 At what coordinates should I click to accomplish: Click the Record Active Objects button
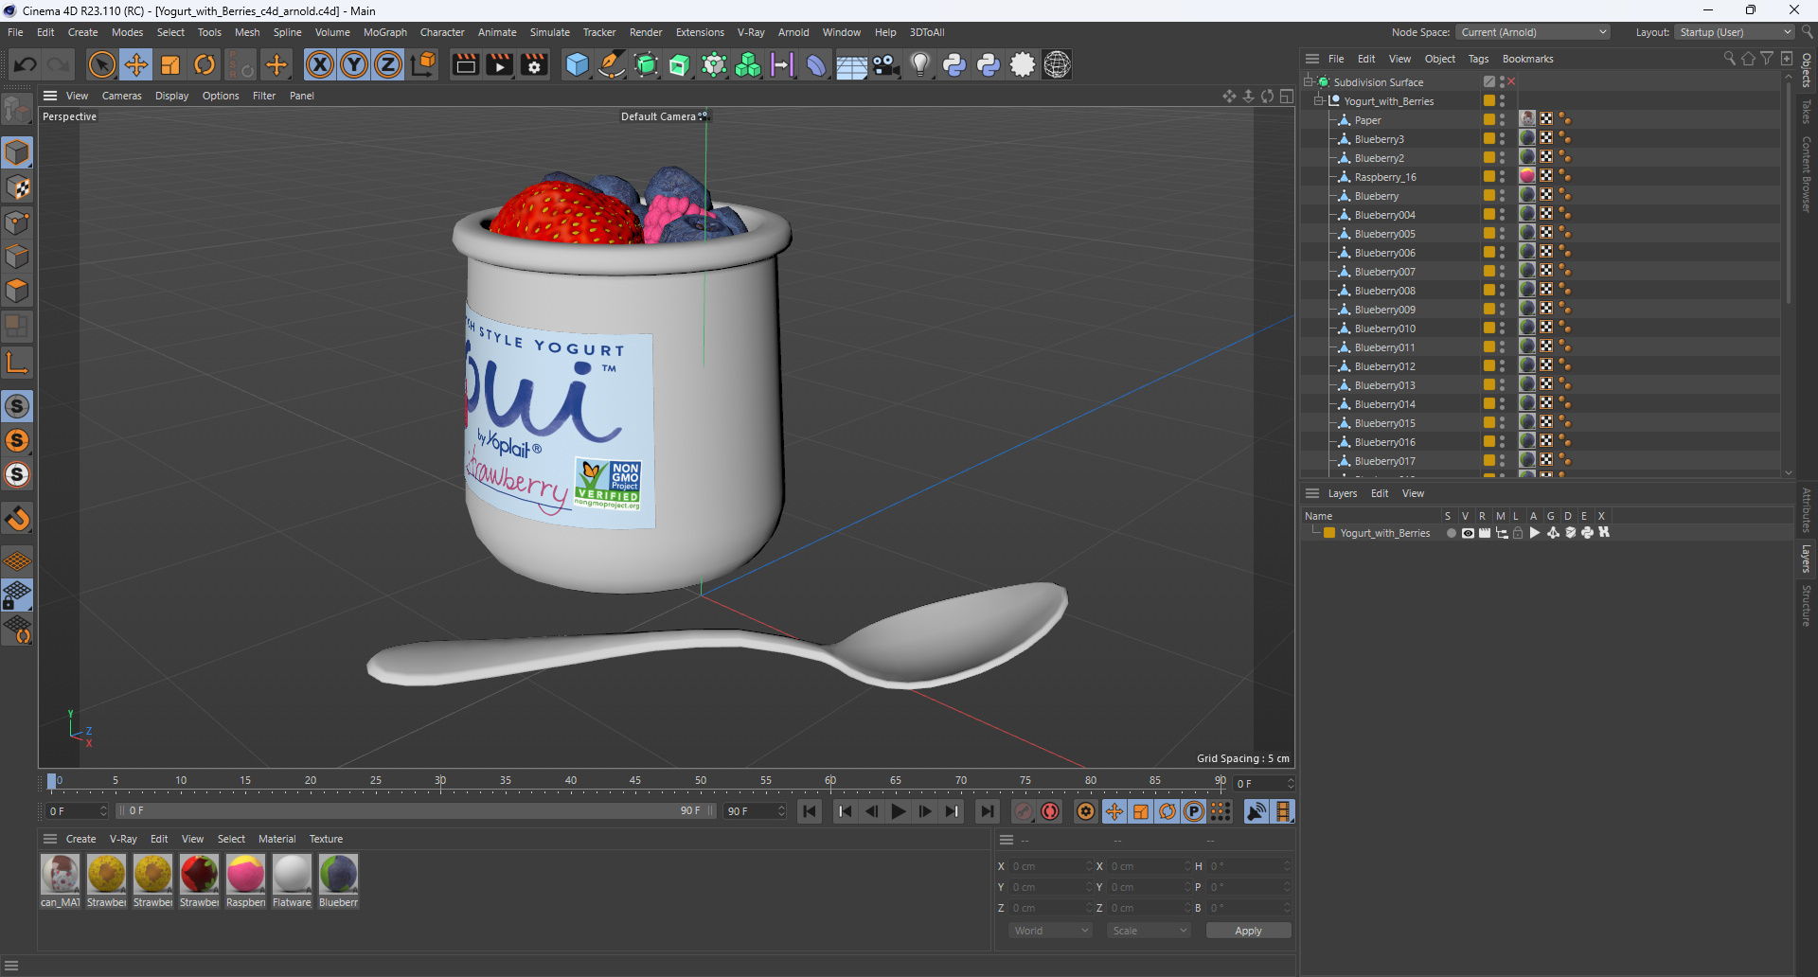point(1024,811)
